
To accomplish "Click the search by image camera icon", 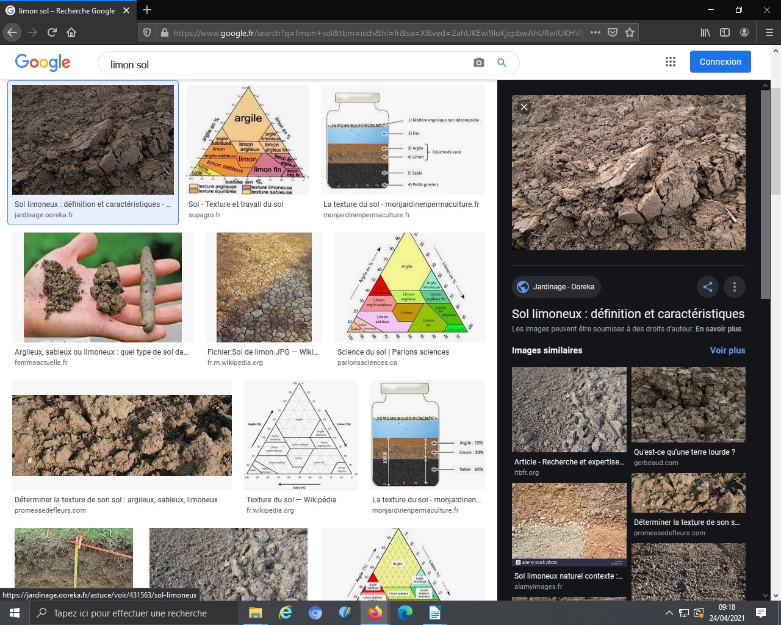I will tap(479, 63).
